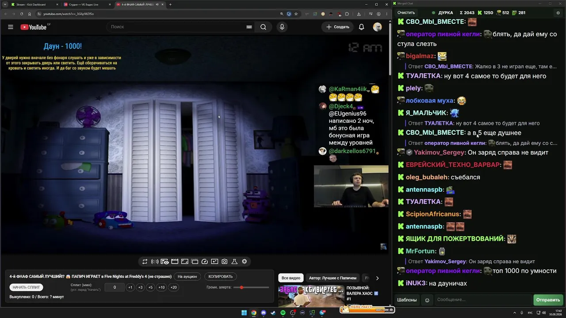Screen dimensions: 566x318
Task: Click the browser address bar URL
Action: click(x=69, y=14)
